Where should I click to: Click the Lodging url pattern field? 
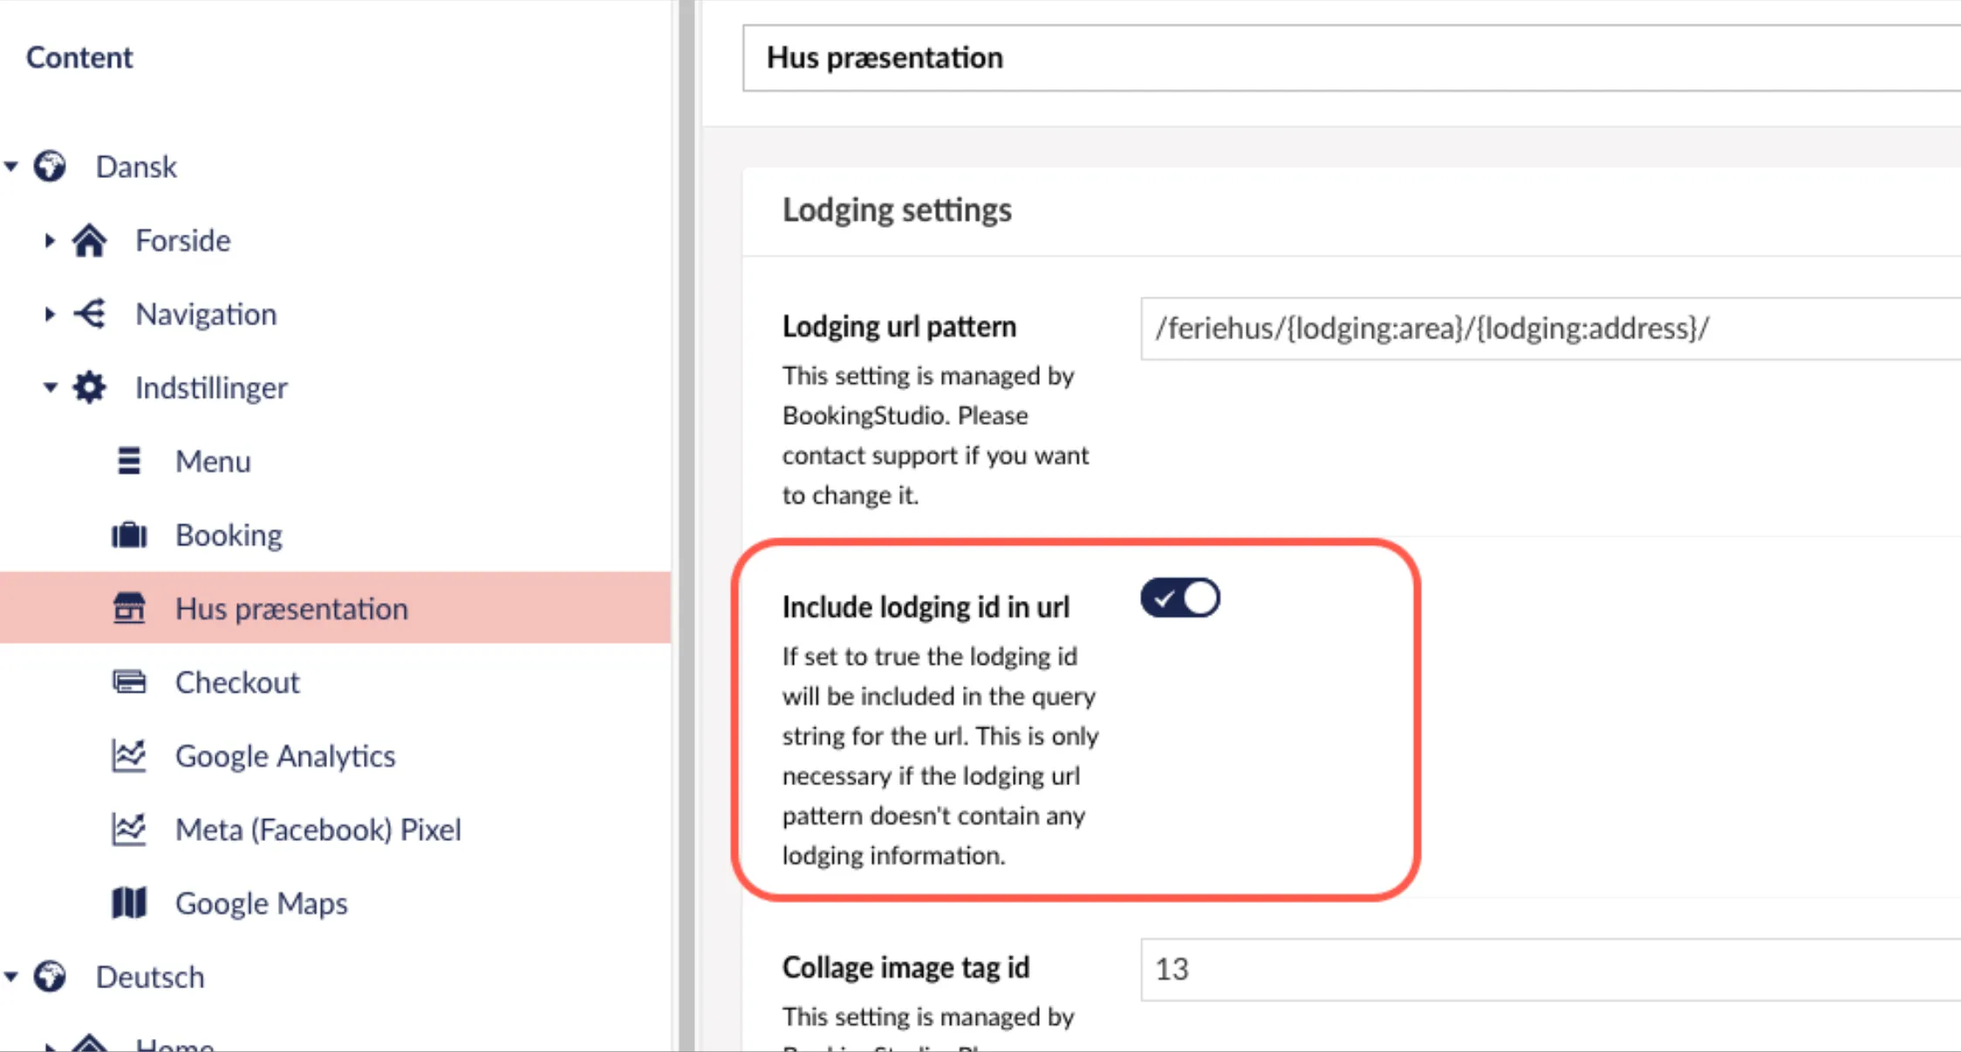click(x=1550, y=328)
